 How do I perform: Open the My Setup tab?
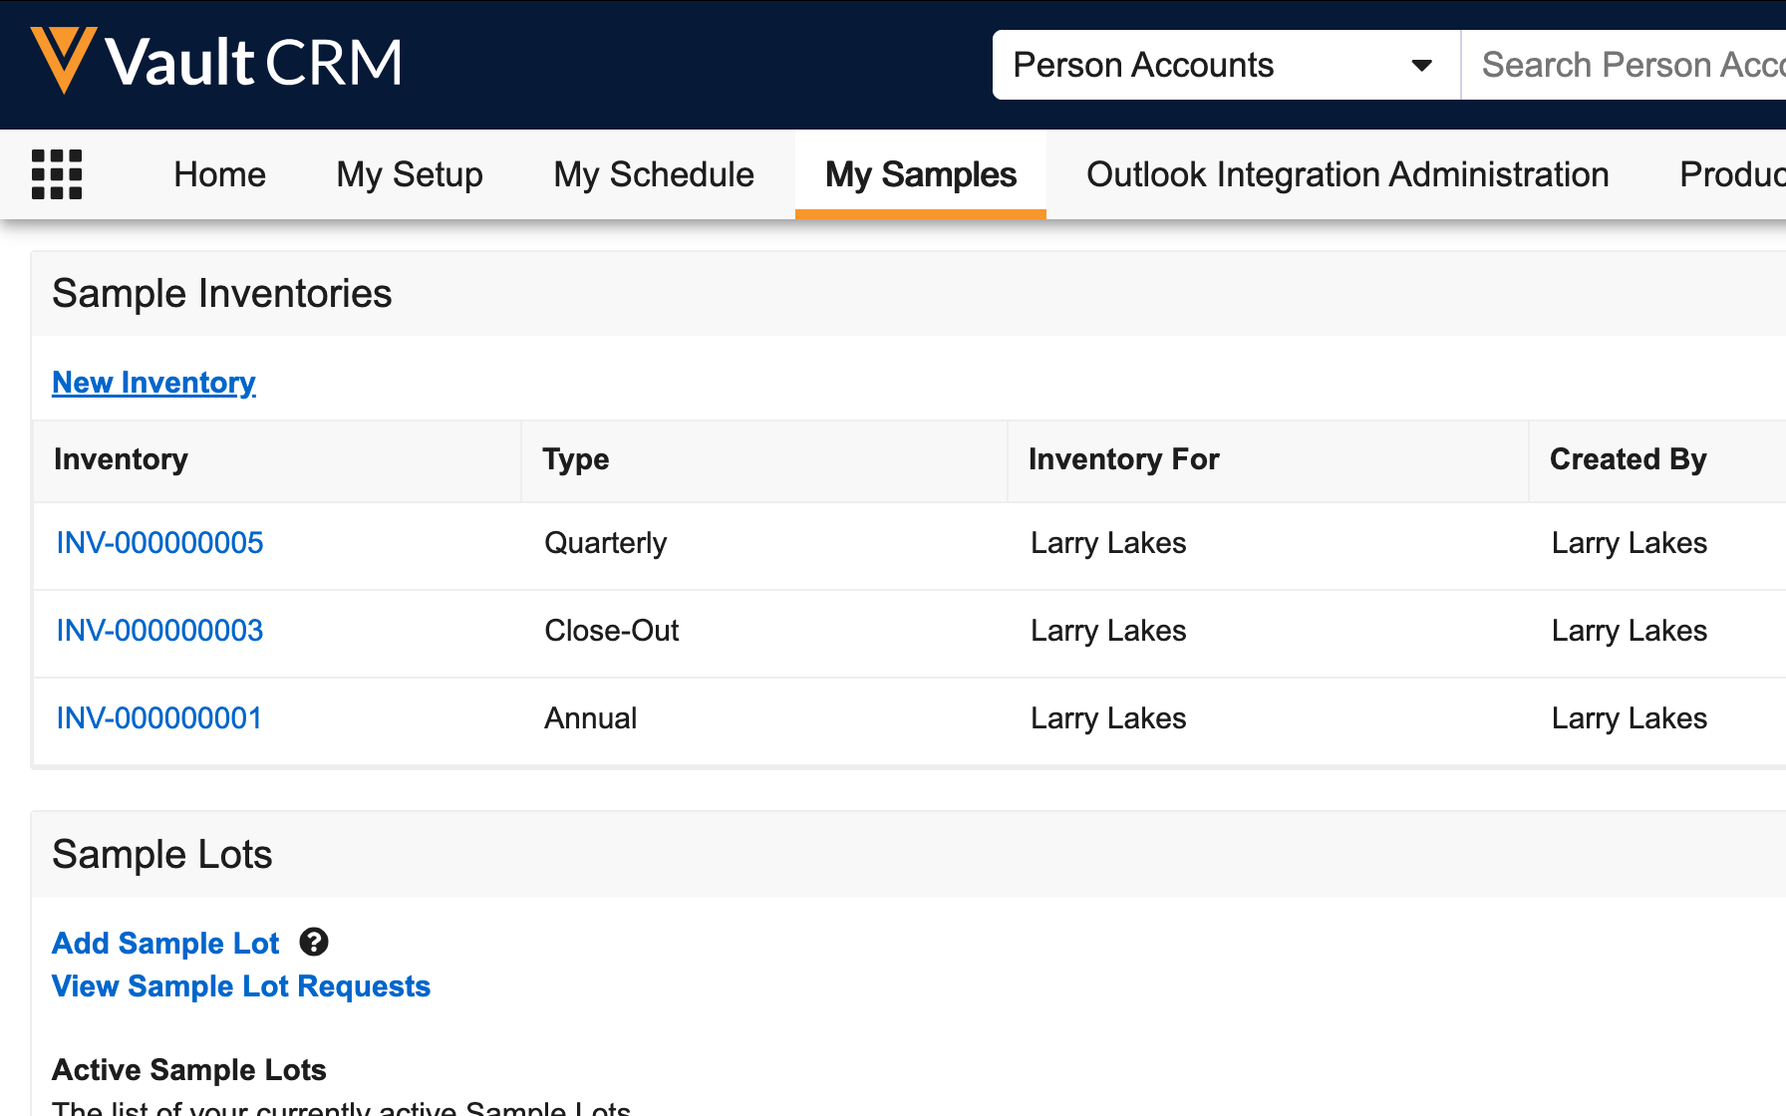pyautogui.click(x=409, y=174)
